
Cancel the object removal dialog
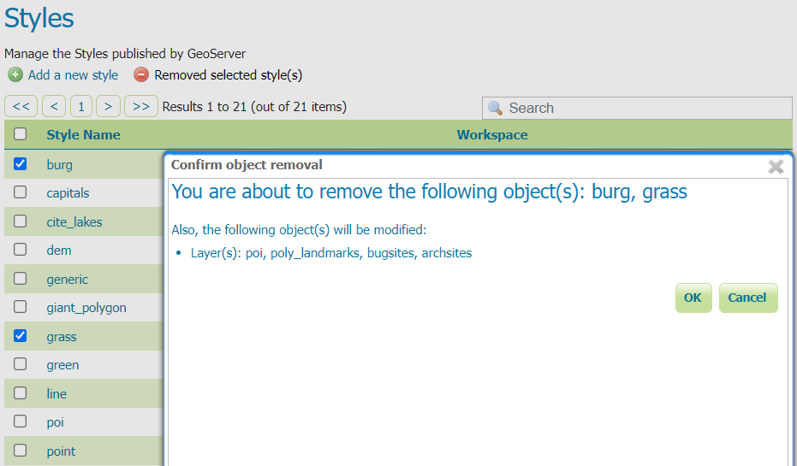(747, 298)
